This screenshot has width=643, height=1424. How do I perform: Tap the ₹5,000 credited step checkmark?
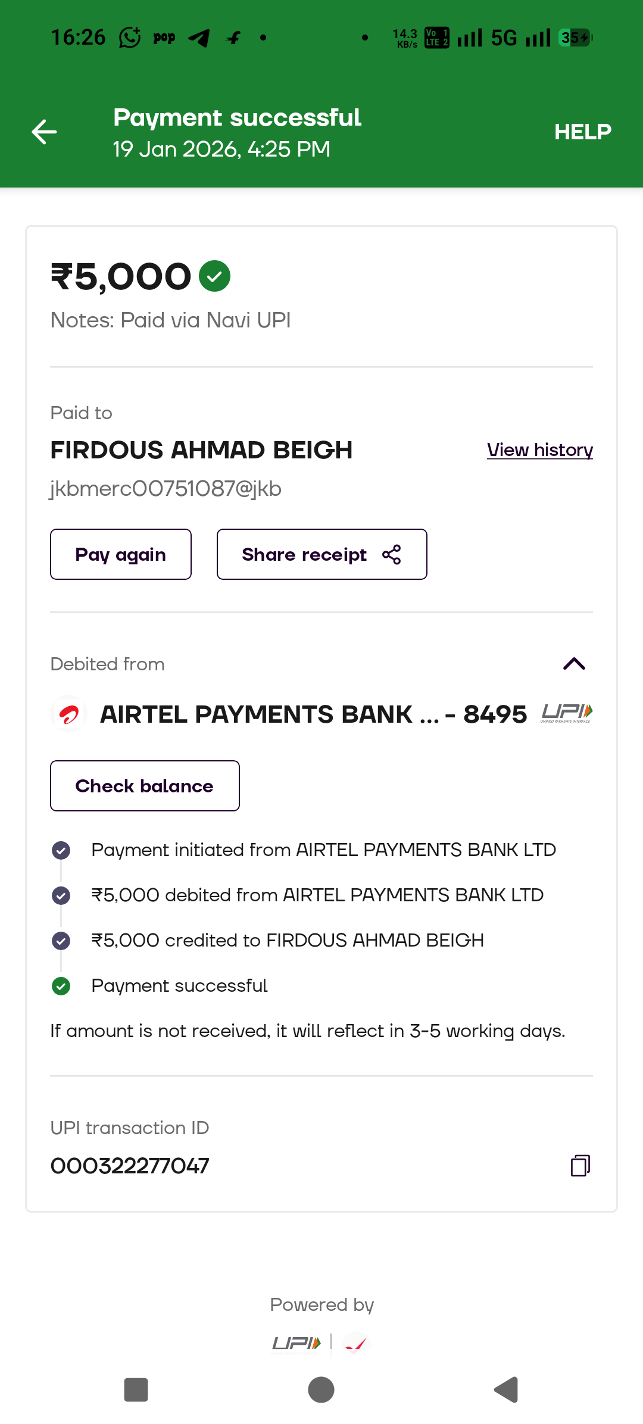click(x=61, y=941)
